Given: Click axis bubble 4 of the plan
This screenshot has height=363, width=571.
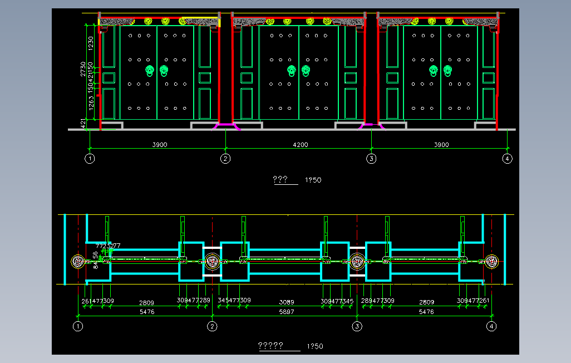Looking at the screenshot, I should [491, 326].
